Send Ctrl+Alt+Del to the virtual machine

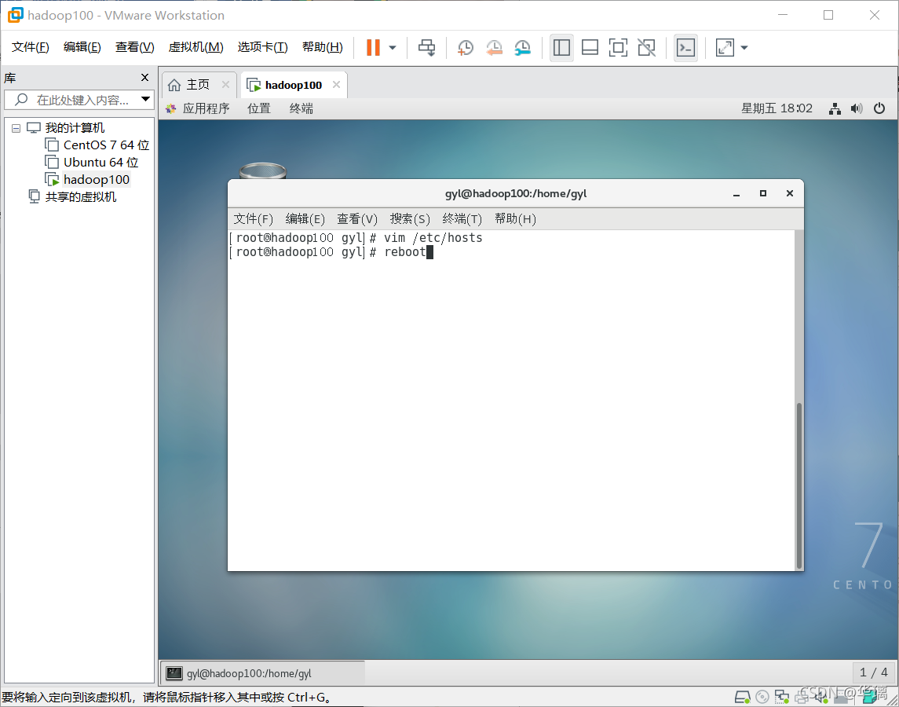pos(426,47)
